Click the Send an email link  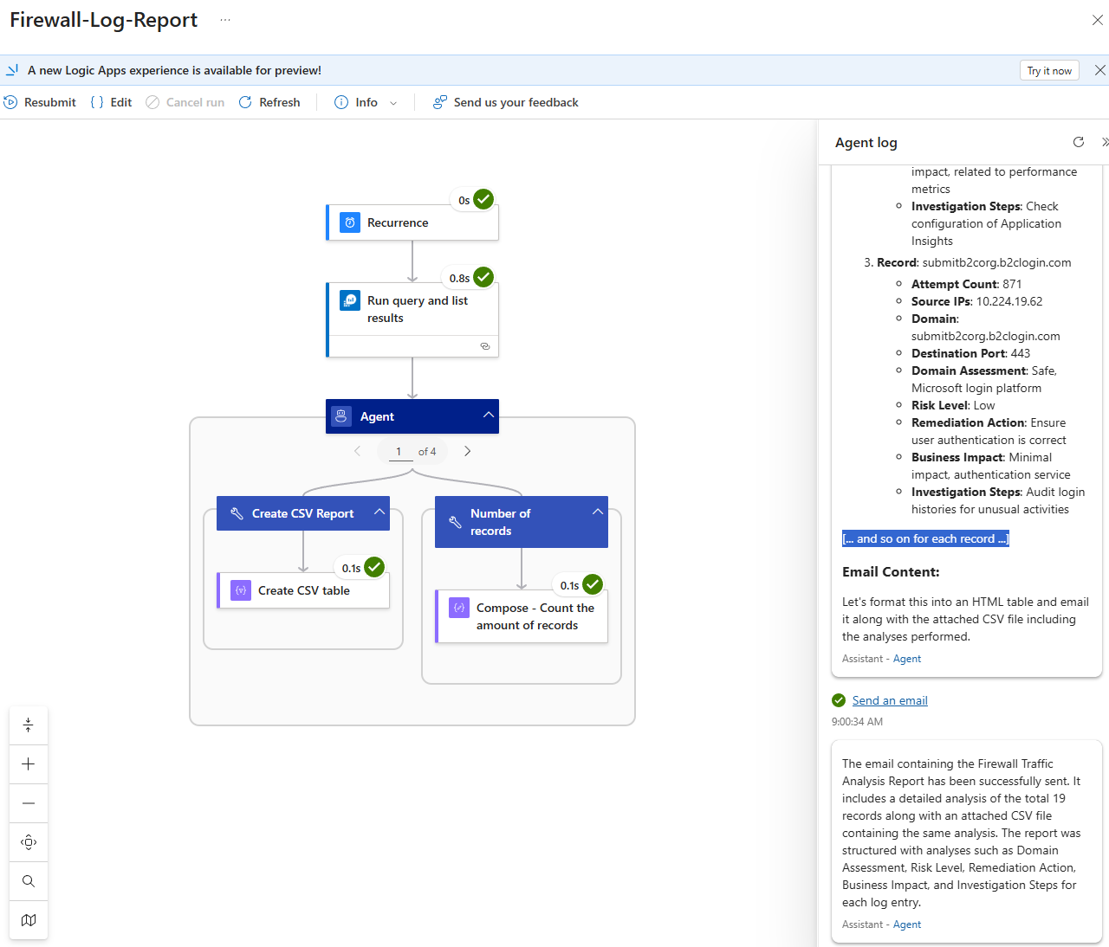[890, 700]
